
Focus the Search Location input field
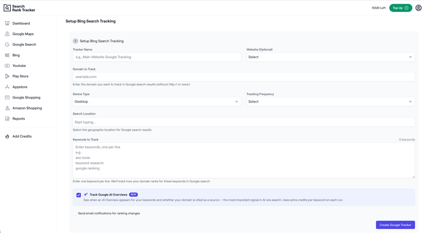244,122
